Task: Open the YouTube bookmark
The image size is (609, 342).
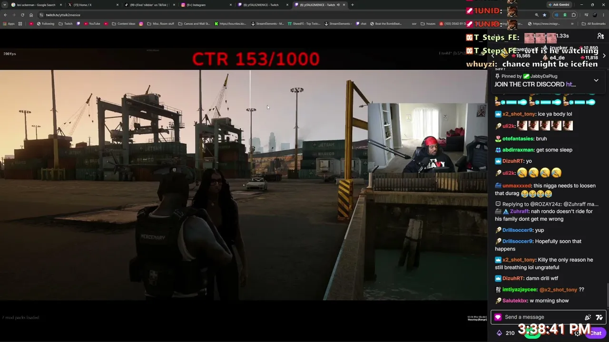Action: 92,24
